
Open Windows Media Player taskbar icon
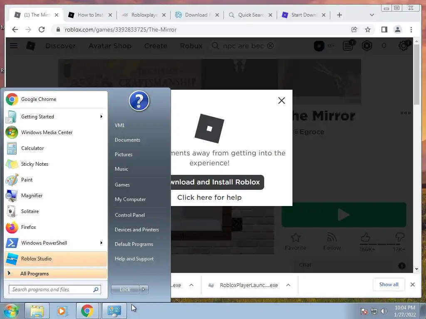(x=62, y=311)
